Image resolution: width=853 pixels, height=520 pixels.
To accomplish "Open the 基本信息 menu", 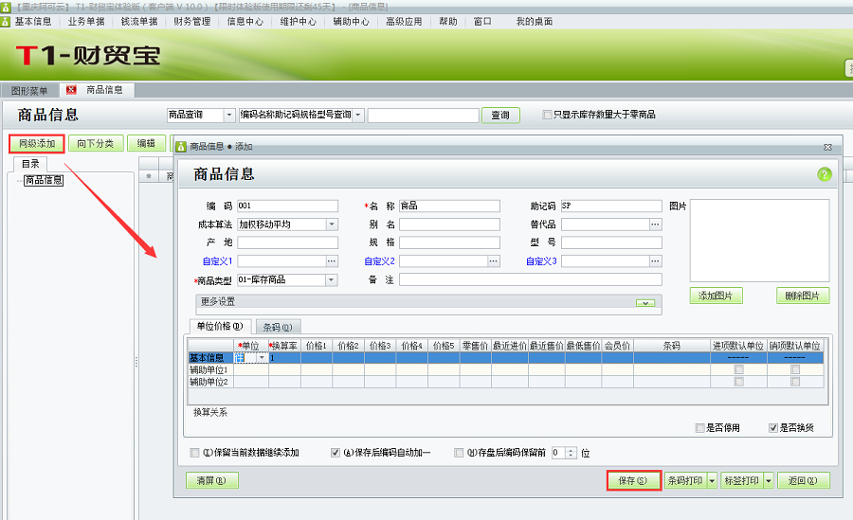I will point(33,21).
